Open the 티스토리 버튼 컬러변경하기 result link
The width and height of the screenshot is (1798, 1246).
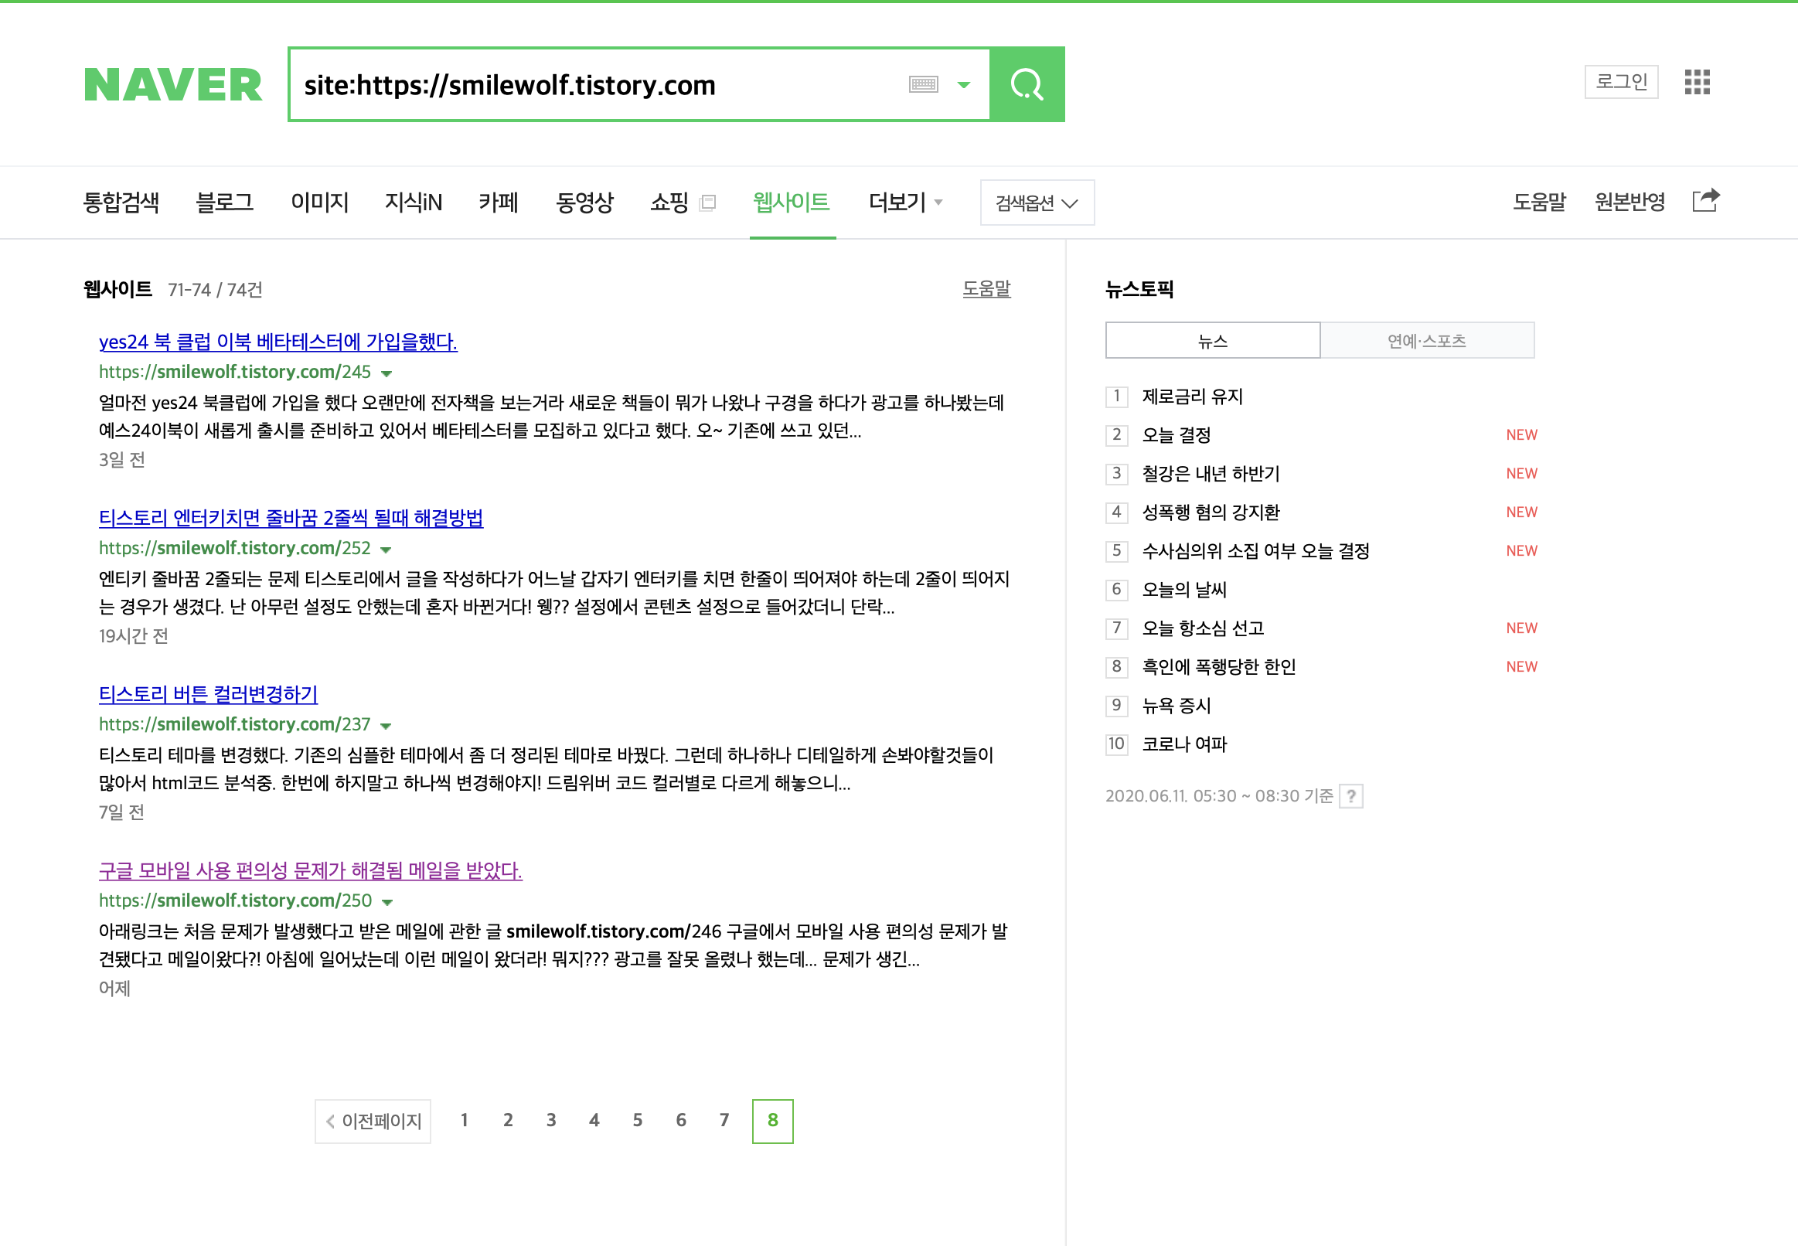(x=209, y=693)
